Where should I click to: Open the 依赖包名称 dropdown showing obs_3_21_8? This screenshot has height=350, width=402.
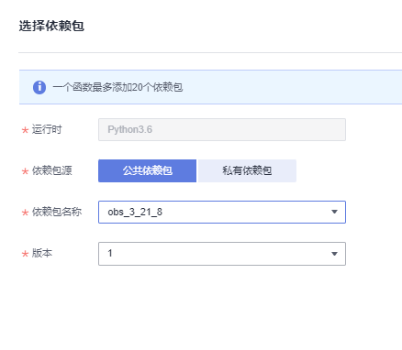222,212
